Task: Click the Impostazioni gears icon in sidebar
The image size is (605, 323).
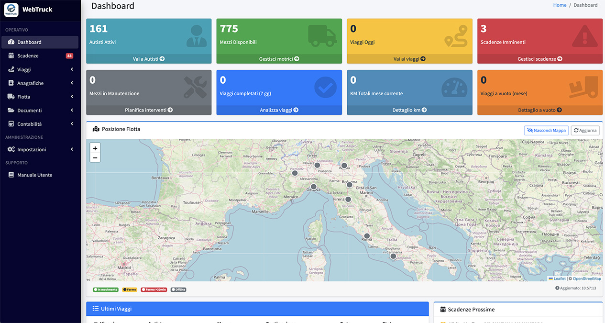Action: 11,149
